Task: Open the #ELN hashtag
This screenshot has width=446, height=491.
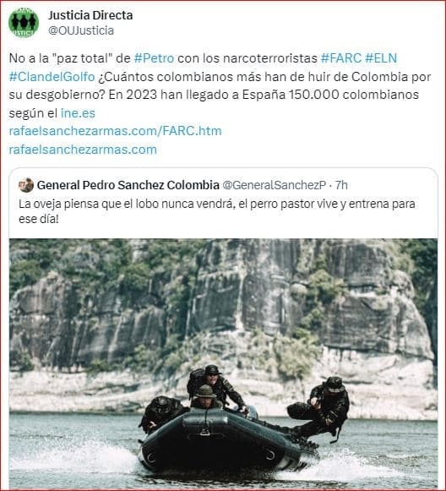Action: [381, 58]
